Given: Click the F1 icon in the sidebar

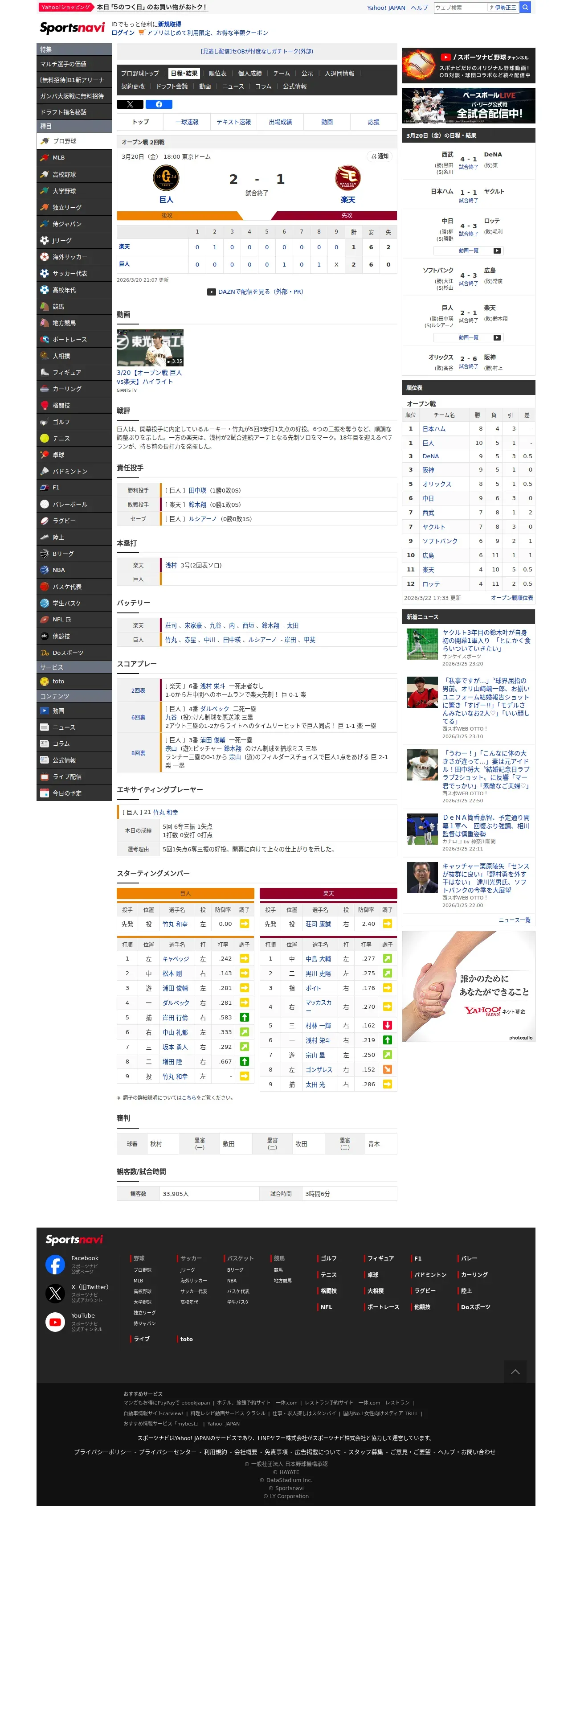Looking at the screenshot, I should pyautogui.click(x=45, y=488).
